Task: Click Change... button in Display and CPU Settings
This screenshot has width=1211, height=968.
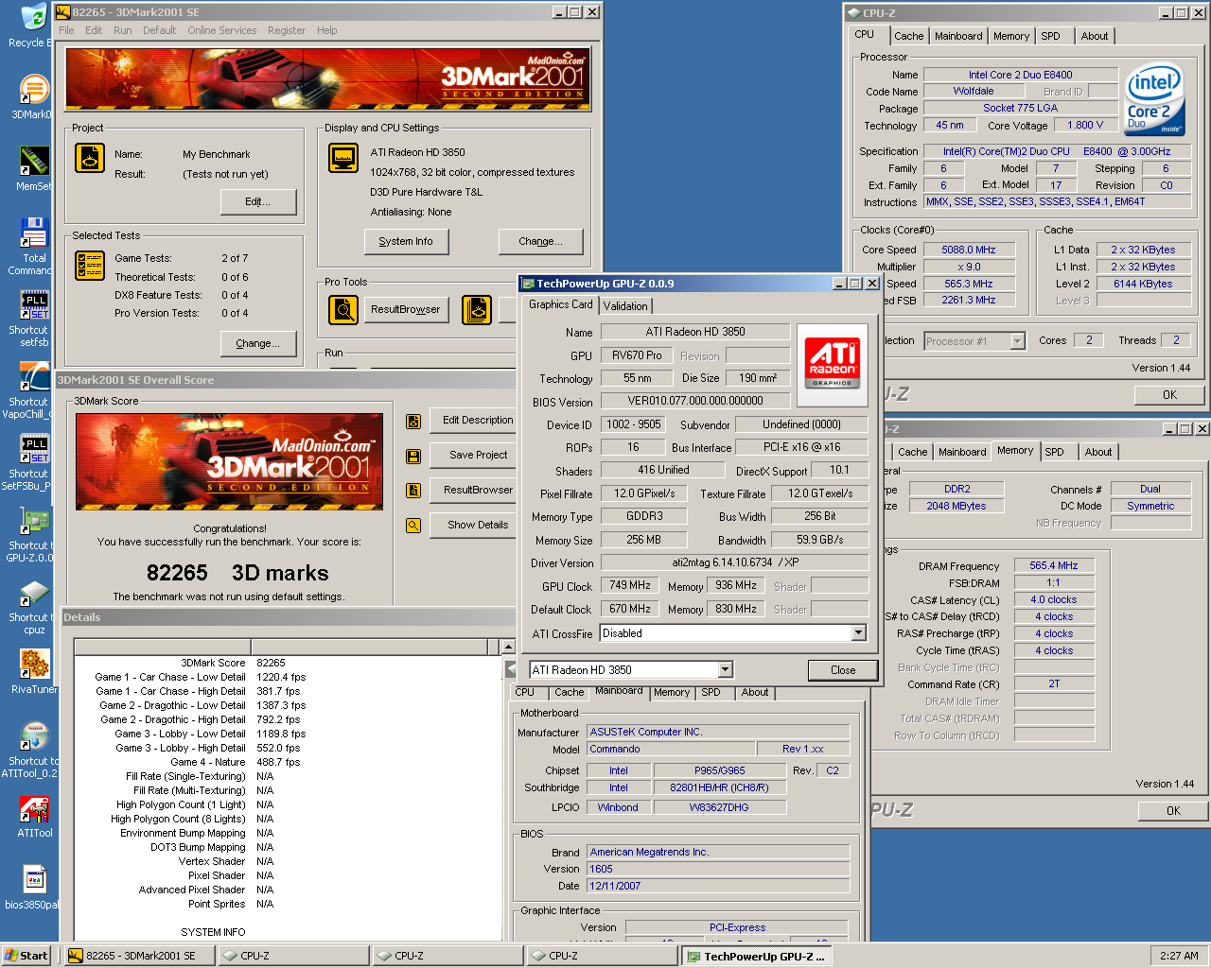Action: click(x=541, y=241)
